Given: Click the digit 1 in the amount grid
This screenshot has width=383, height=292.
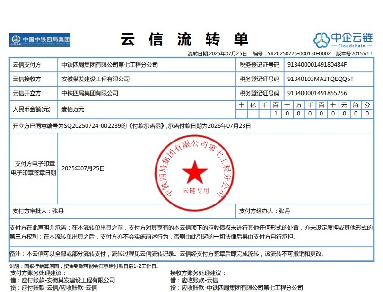Looking at the screenshot, I should (x=275, y=114).
